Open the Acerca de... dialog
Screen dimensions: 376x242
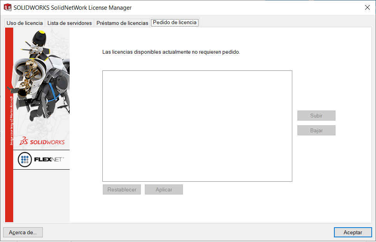(23, 232)
